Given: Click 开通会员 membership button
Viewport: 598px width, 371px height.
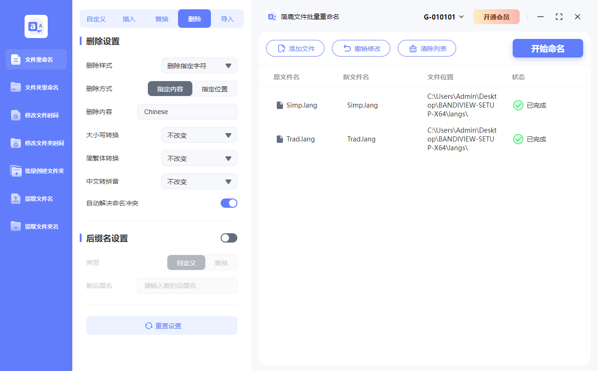Looking at the screenshot, I should click(x=496, y=16).
